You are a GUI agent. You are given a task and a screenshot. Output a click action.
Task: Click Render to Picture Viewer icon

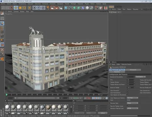(57, 8)
